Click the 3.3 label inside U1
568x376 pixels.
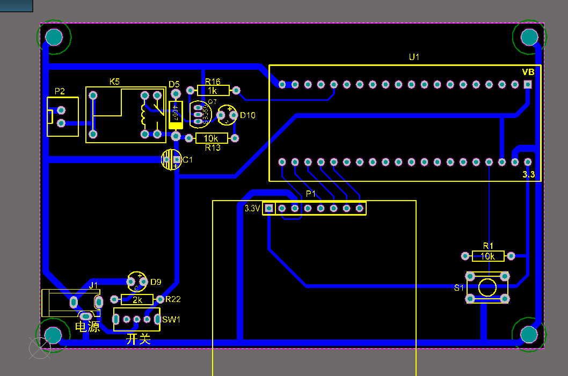528,174
